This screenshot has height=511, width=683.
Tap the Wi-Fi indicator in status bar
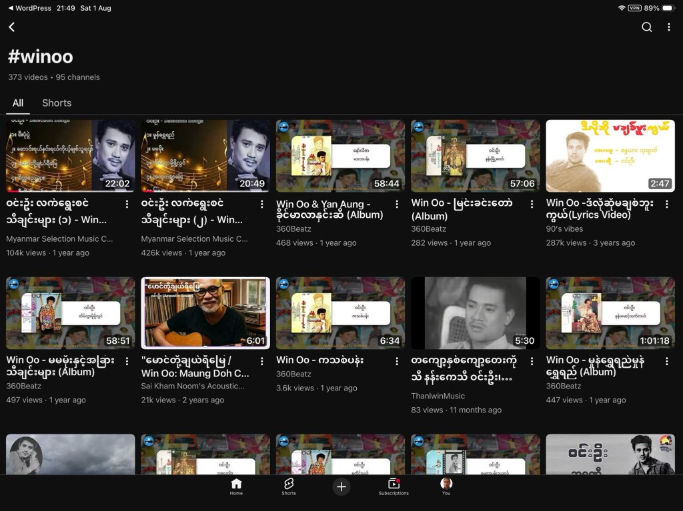click(x=622, y=8)
